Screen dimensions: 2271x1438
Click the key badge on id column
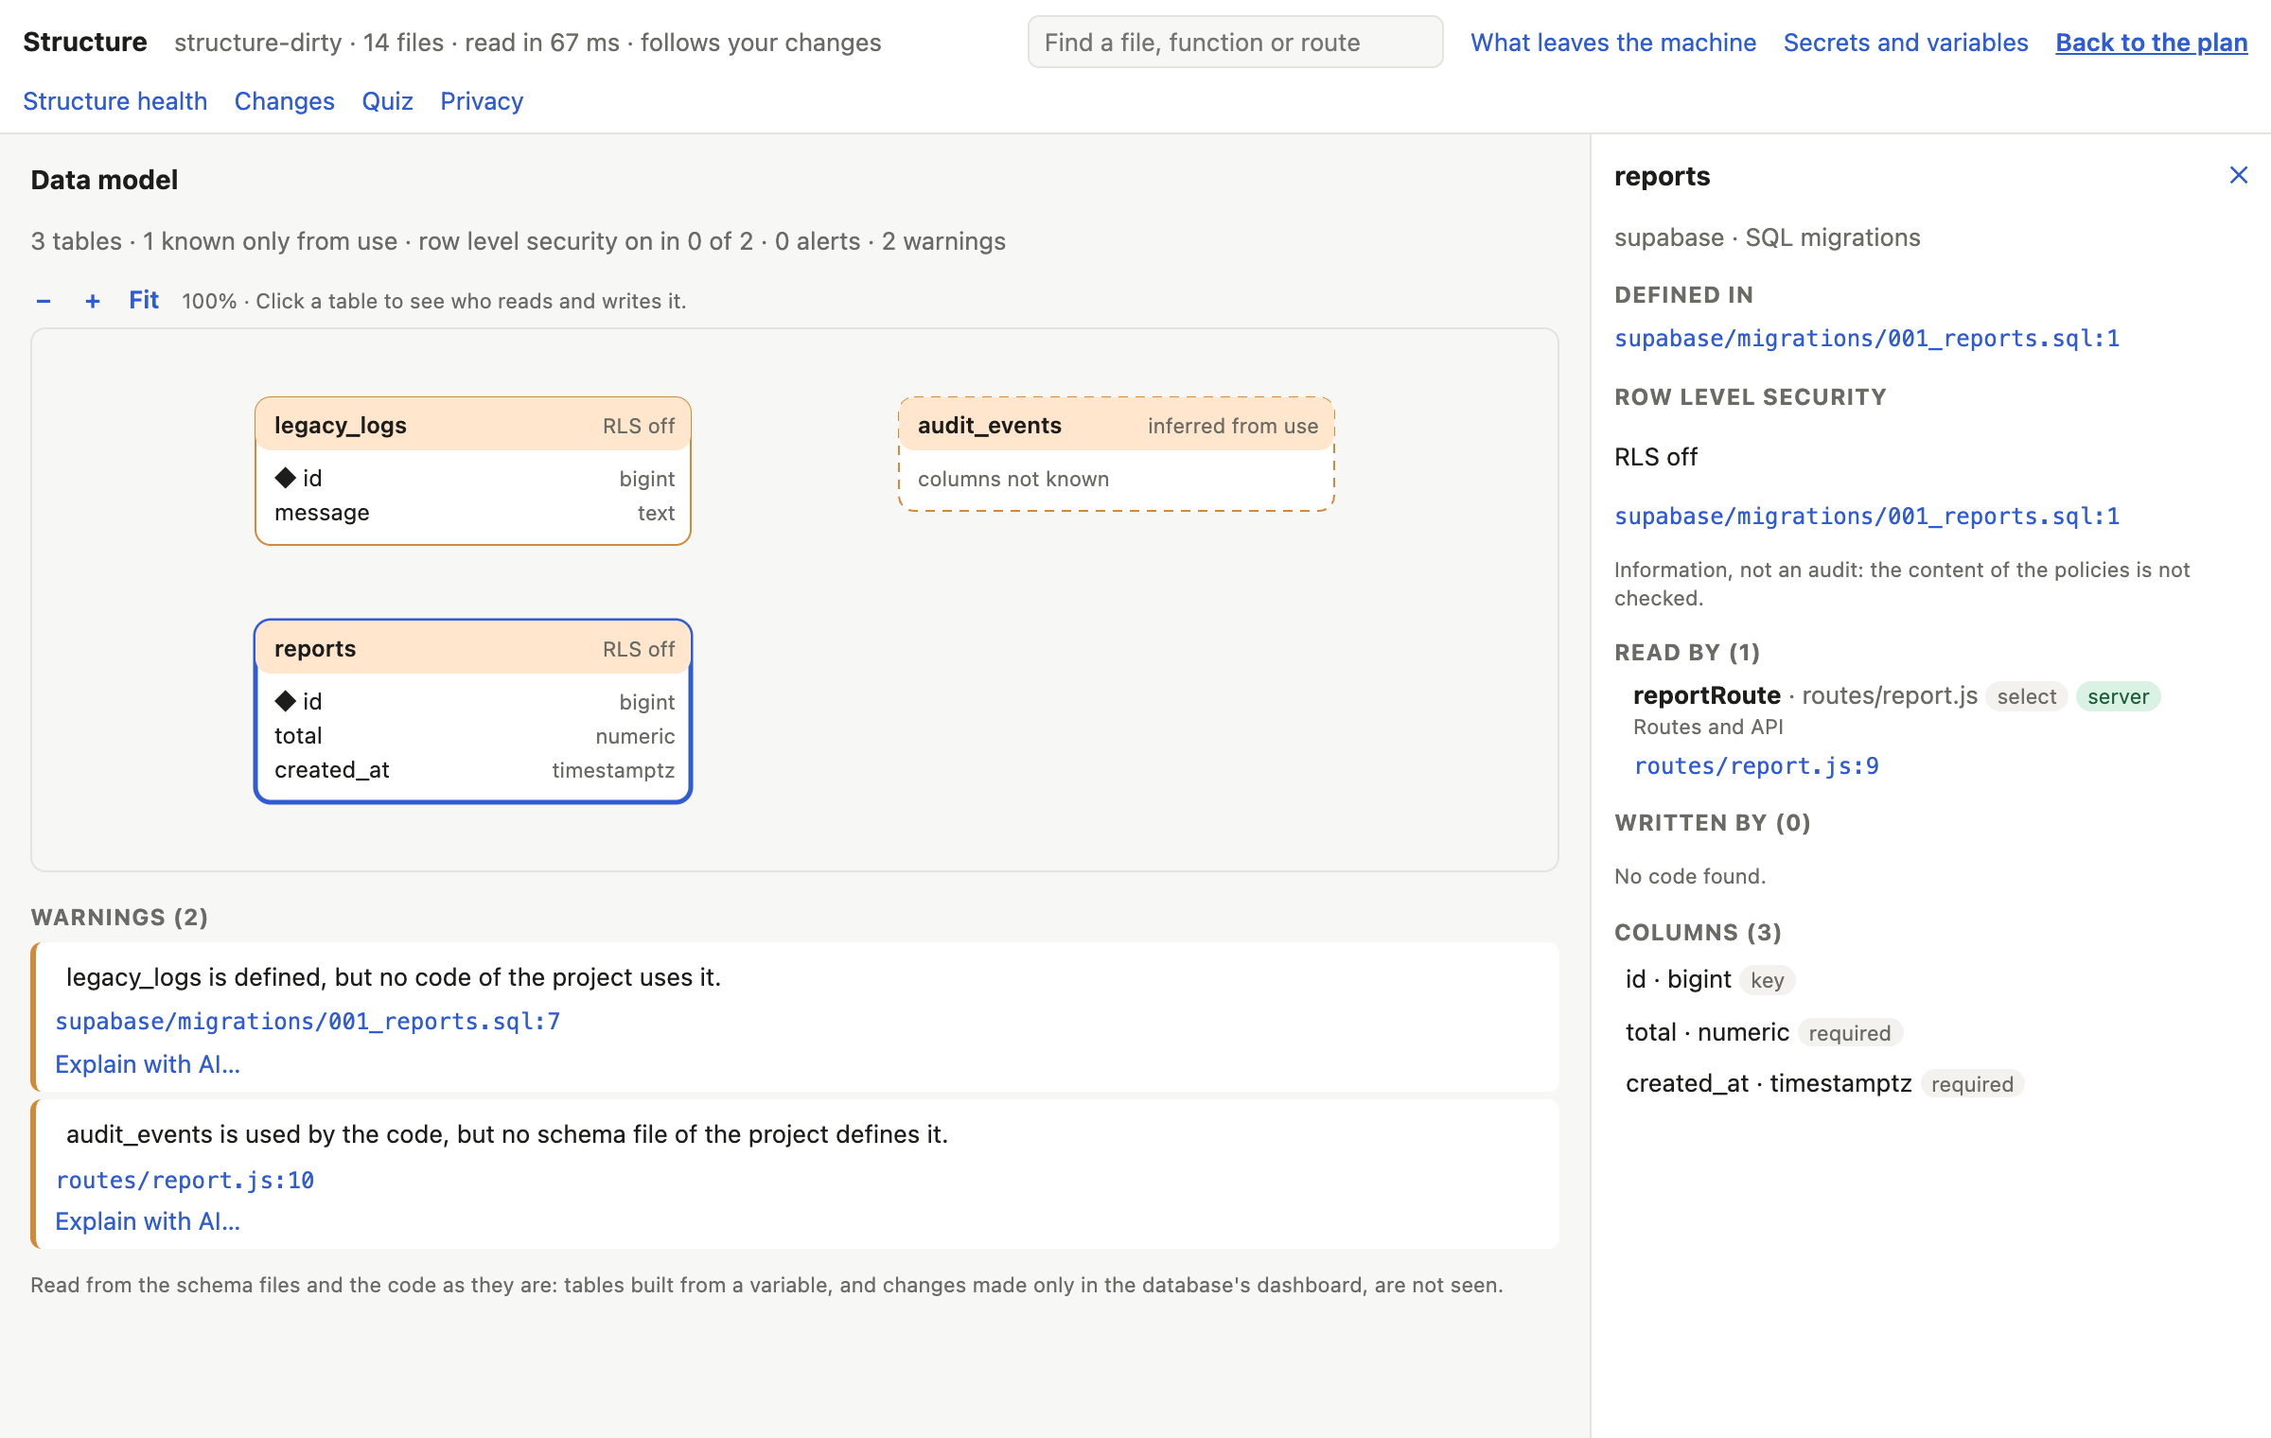click(1767, 980)
